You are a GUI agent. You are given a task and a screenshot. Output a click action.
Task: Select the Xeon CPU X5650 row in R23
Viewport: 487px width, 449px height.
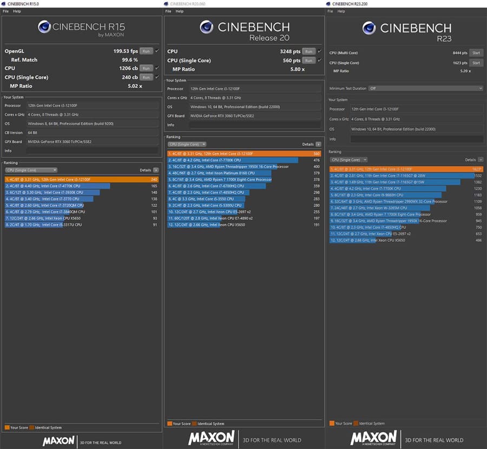[406, 240]
